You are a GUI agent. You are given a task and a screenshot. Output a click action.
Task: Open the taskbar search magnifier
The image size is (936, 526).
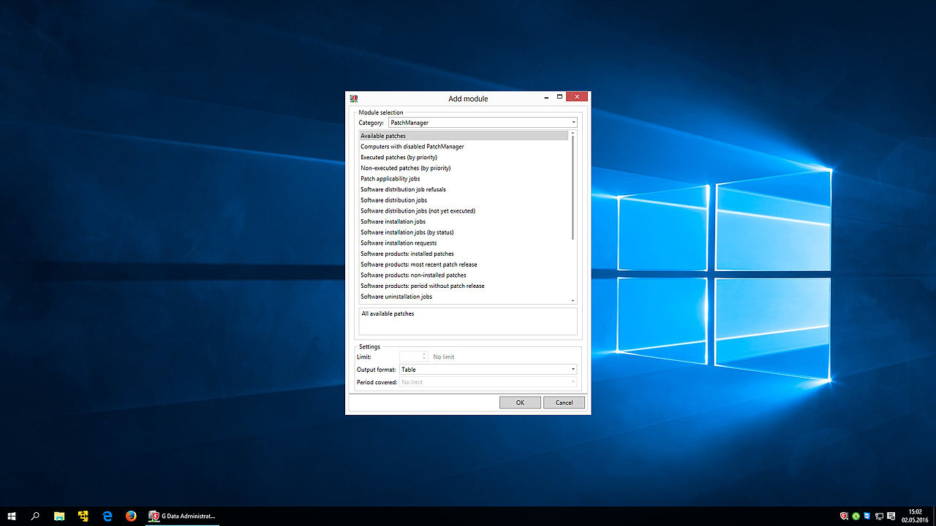point(35,516)
